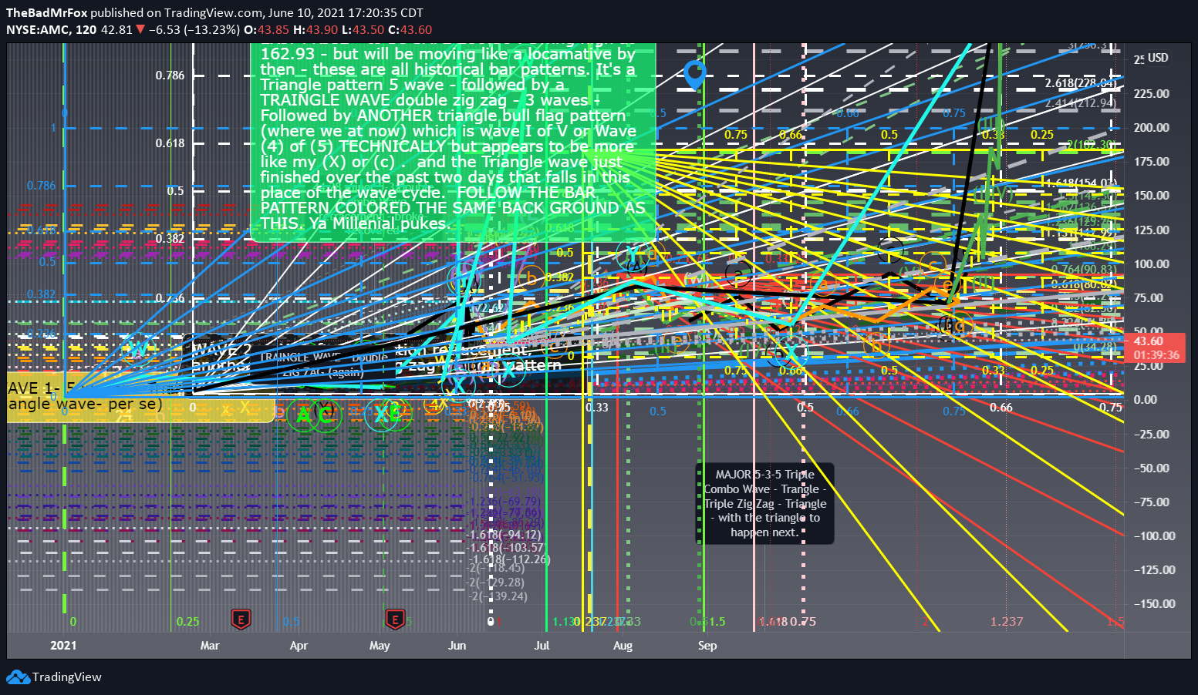Open the earnings E marker after May
Viewport: 1198px width, 695px height.
(x=395, y=619)
